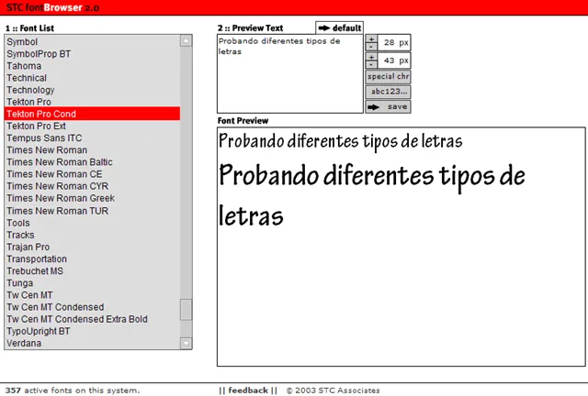Select Times New Roman Baltic
The width and height of the screenshot is (588, 396).
pos(92,161)
